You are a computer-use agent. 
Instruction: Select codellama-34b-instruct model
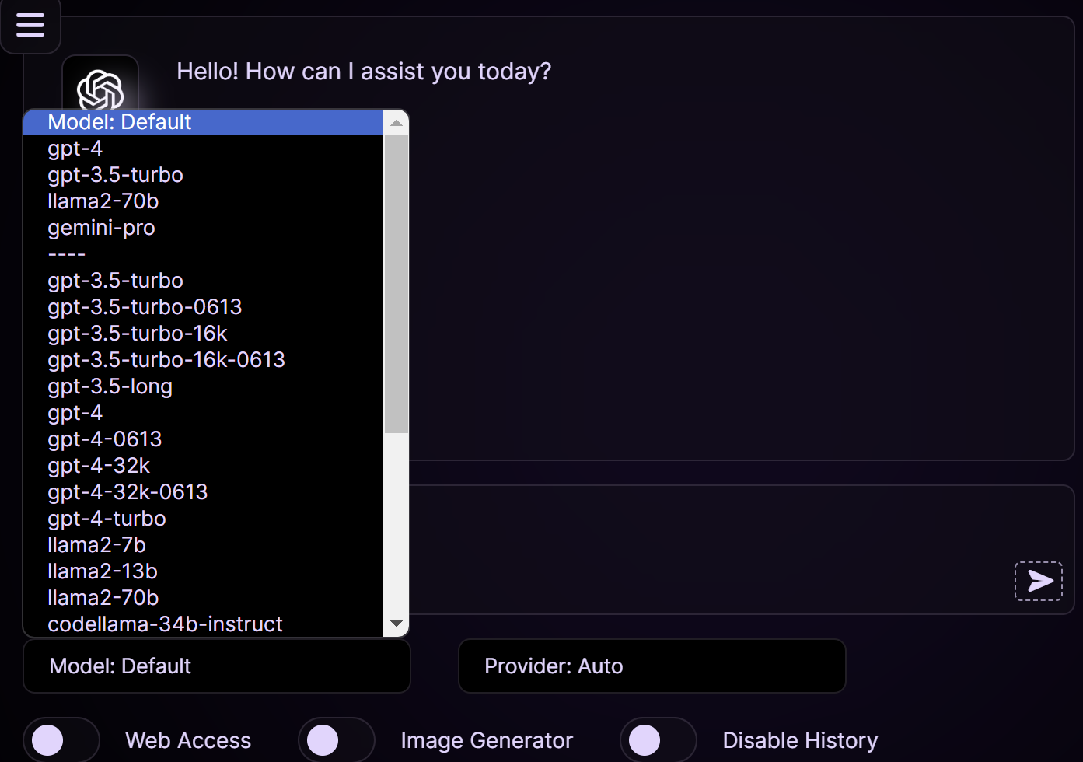click(x=204, y=624)
